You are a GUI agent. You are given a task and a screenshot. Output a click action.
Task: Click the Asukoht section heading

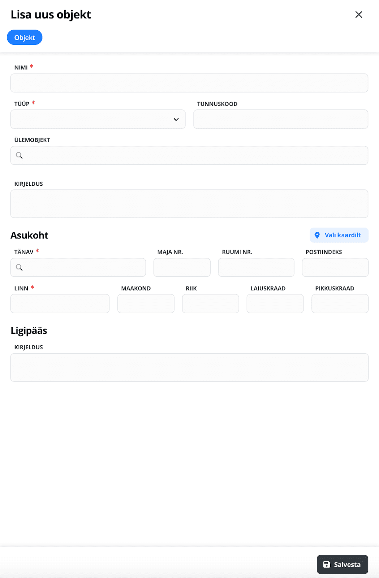(x=29, y=235)
